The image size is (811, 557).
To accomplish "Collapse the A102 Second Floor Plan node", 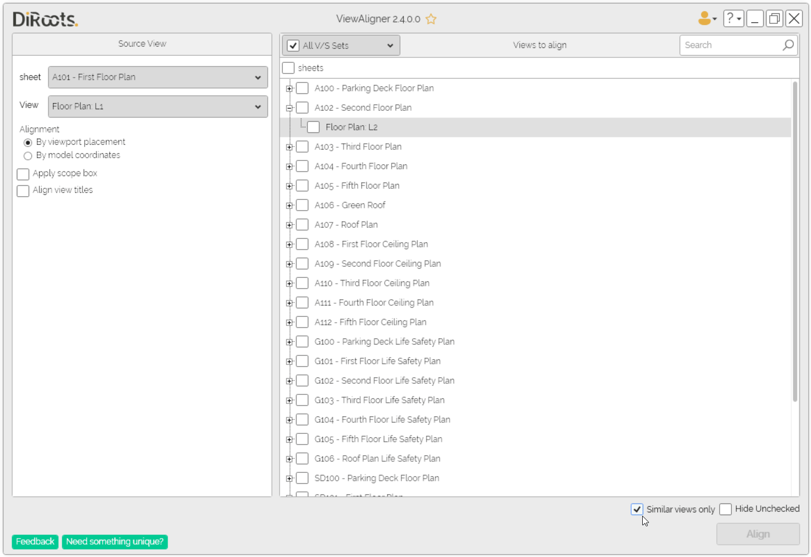I will (289, 108).
